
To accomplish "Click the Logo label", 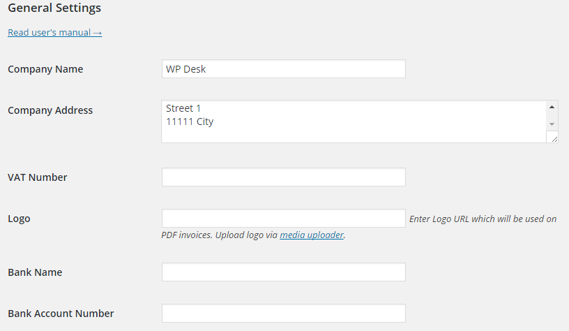I will click(19, 219).
